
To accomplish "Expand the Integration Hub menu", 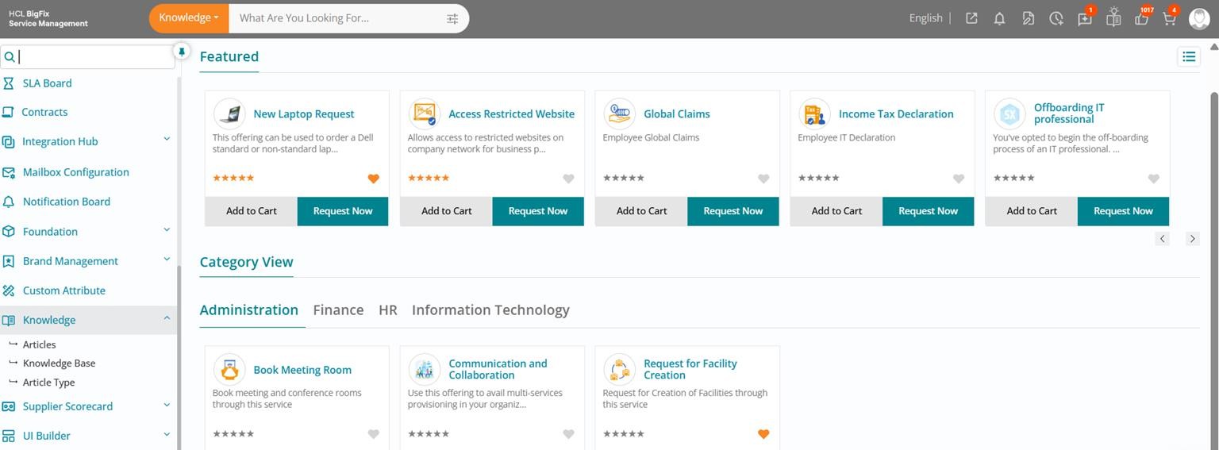I will tap(167, 140).
